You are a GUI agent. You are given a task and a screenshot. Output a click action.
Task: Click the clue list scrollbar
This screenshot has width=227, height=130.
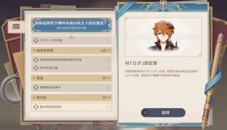click(x=113, y=49)
